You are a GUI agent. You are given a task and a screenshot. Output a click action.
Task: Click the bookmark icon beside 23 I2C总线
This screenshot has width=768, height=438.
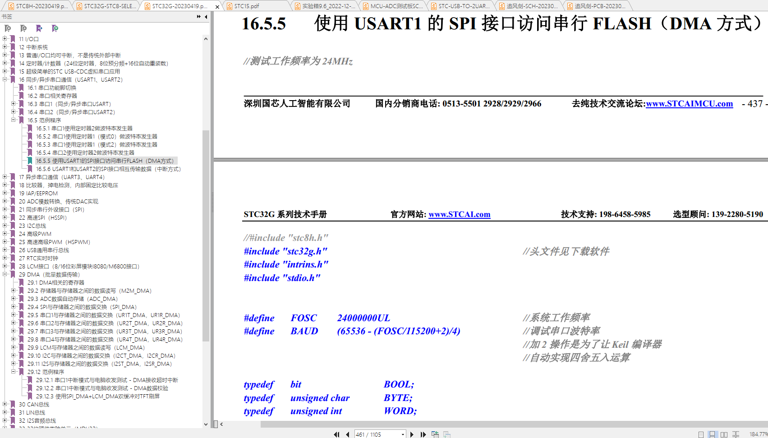pos(13,226)
